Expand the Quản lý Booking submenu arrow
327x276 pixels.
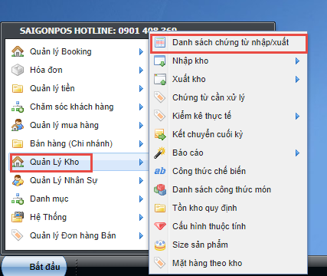(x=141, y=52)
